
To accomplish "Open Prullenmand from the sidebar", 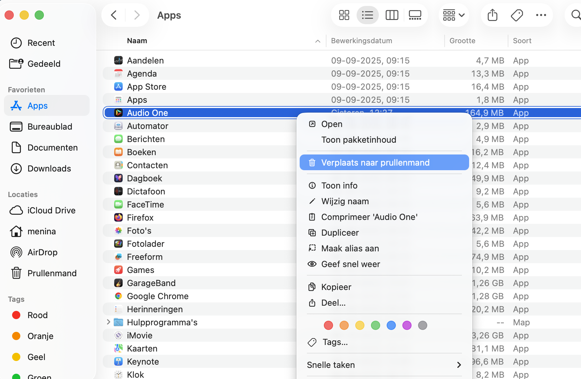I will (x=52, y=273).
